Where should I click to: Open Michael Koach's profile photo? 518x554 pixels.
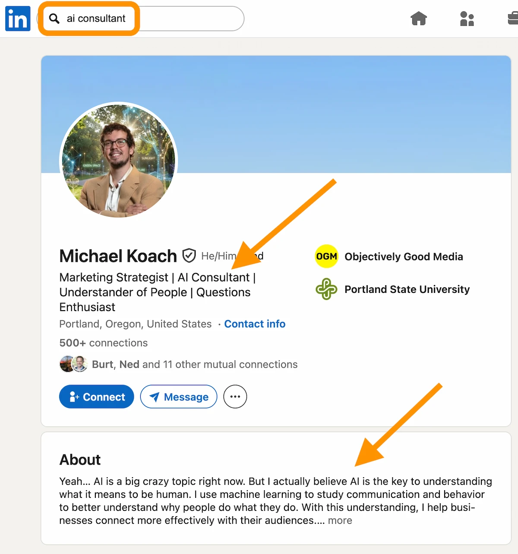point(119,161)
